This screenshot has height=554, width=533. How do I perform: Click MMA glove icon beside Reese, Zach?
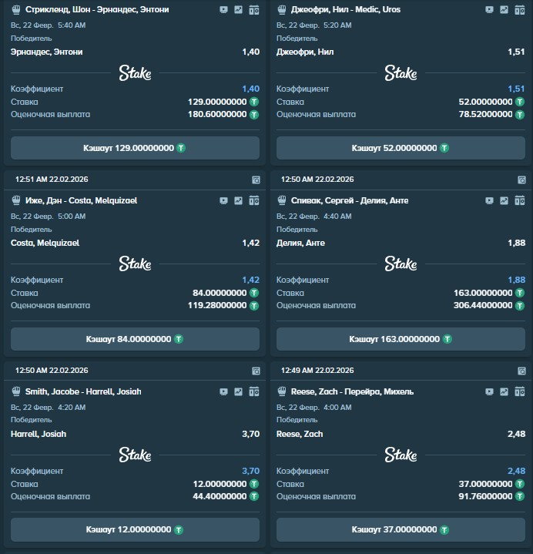pos(281,391)
